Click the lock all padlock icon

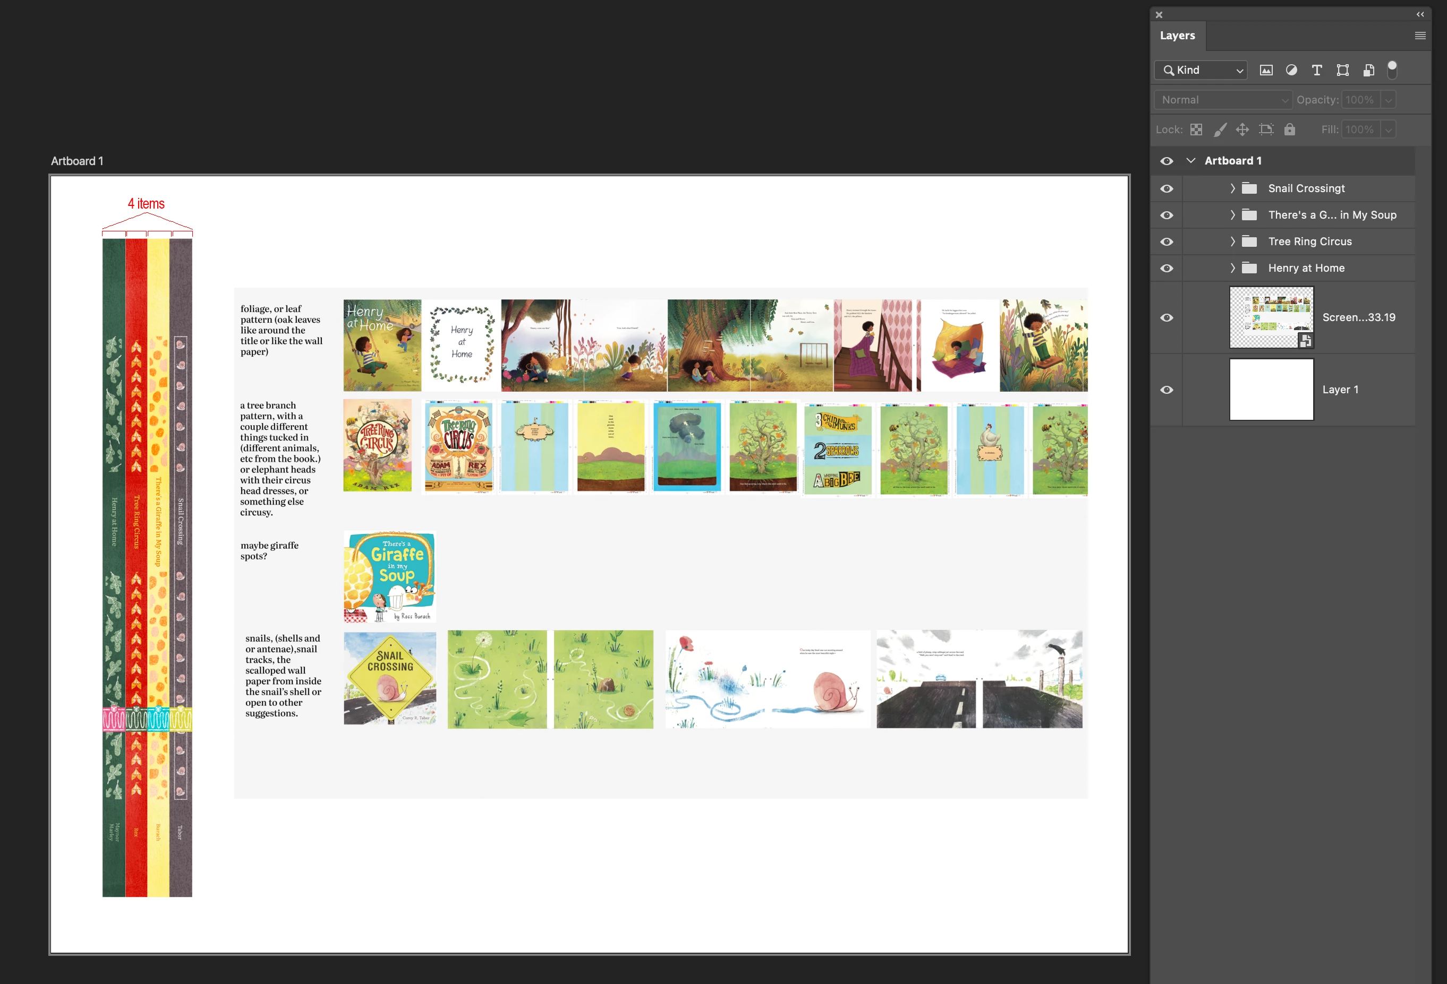point(1289,130)
